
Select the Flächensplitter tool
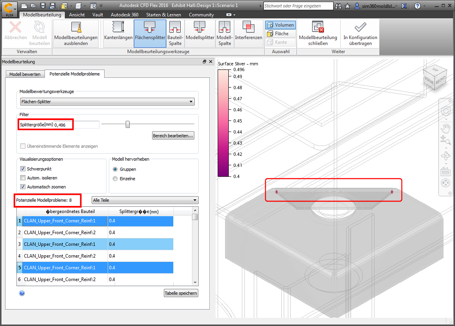pos(150,33)
